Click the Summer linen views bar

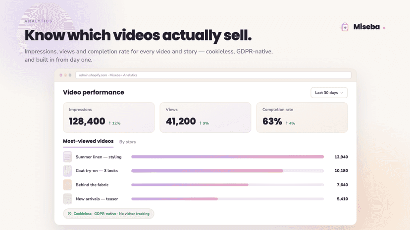227,157
